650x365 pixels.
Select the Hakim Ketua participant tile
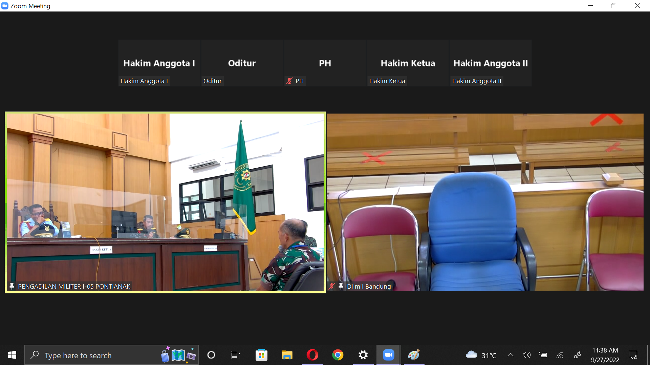point(408,63)
